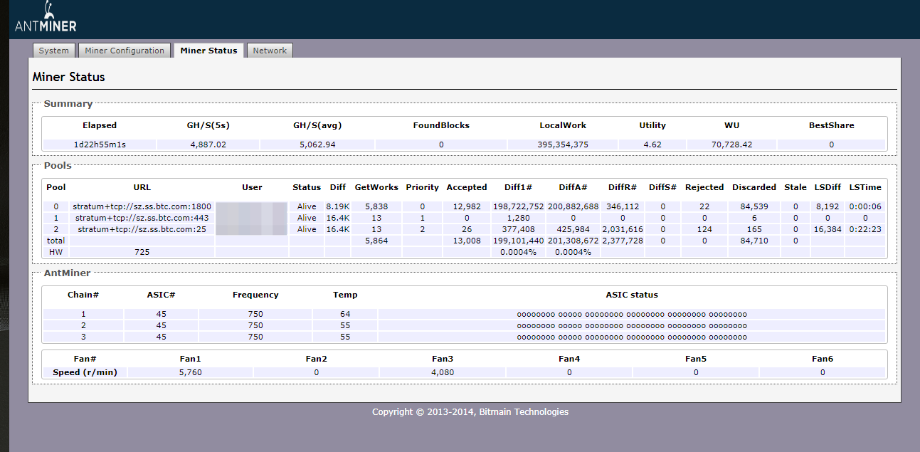The height and width of the screenshot is (452, 920).
Task: Click Fan1 speed value 5,760
Action: pyautogui.click(x=190, y=372)
